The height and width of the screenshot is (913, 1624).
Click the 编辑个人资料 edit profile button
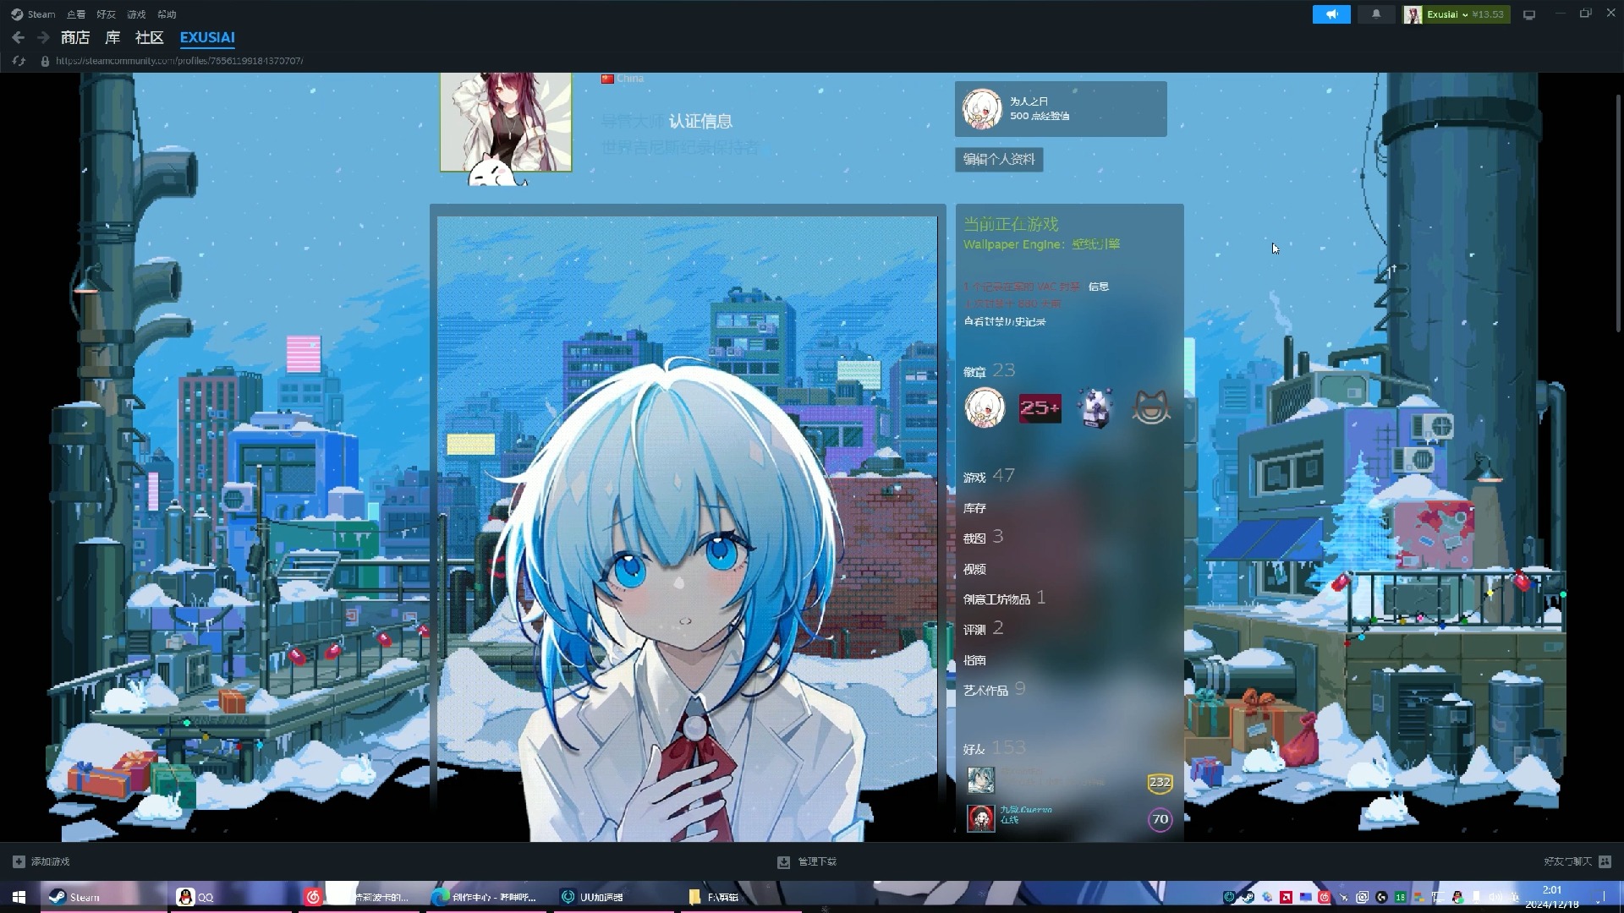(999, 159)
